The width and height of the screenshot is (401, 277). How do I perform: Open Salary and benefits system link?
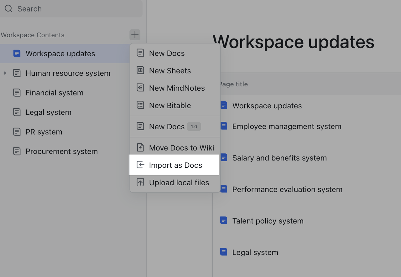(279, 158)
